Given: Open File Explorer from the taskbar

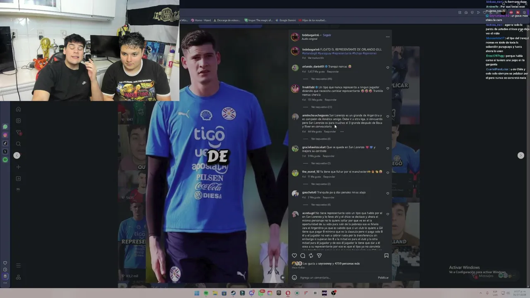Looking at the screenshot, I should coord(215,293).
